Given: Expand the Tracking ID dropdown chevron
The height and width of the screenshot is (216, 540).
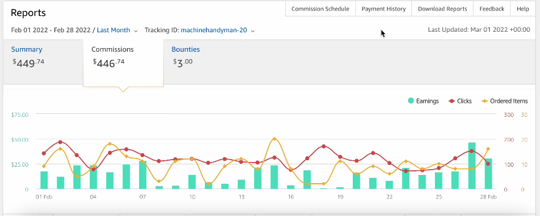Looking at the screenshot, I should click(x=252, y=31).
